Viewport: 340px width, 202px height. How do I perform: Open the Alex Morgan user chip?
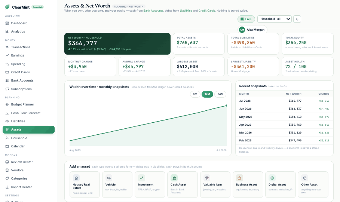(252, 30)
